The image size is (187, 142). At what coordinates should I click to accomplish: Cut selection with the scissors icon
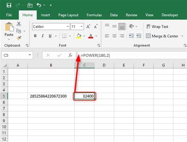pos(19,24)
